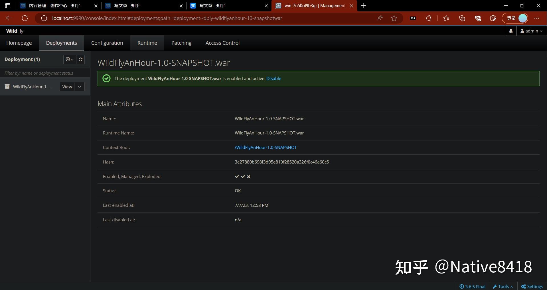
Task: Open the Collections icon
Action: coord(462,18)
